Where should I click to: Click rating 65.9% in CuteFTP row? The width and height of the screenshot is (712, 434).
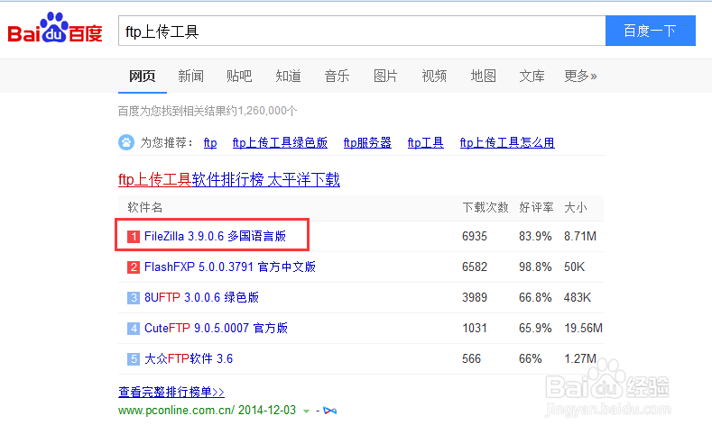point(535,329)
